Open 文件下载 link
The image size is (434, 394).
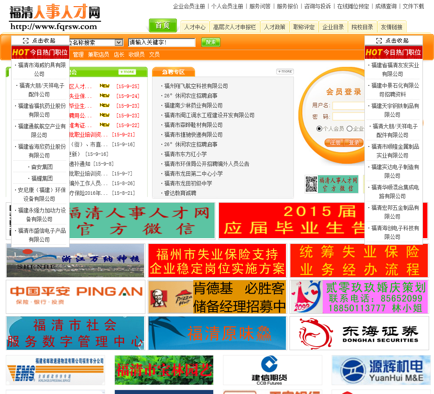click(413, 6)
